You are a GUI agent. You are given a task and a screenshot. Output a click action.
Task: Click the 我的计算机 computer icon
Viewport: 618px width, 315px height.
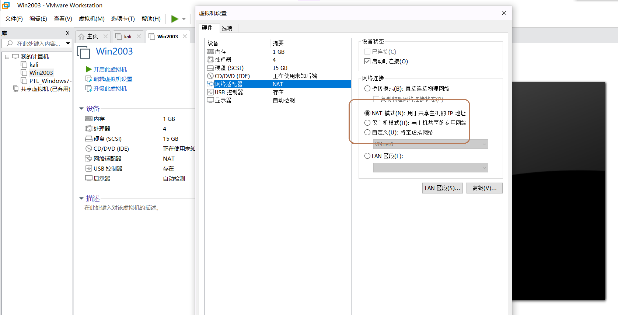point(15,57)
